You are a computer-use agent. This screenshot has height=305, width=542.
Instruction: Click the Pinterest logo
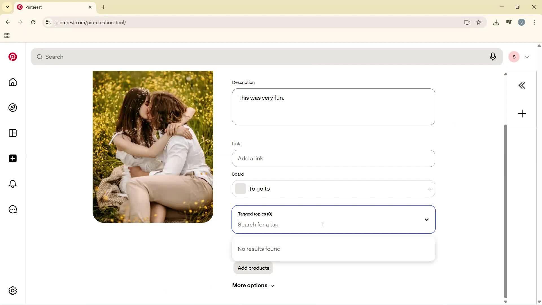(12, 57)
